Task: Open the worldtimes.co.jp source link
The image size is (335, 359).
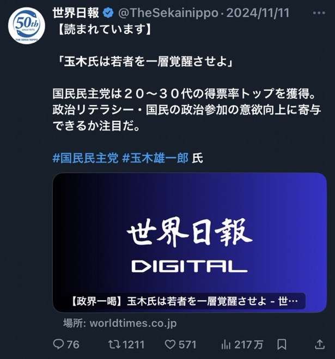Action: click(x=120, y=323)
